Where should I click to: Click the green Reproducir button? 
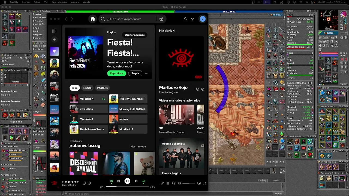[x=117, y=73]
